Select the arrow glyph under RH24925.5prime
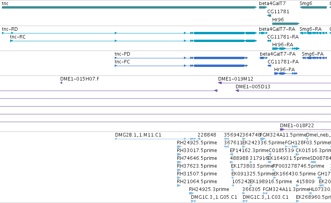The height and width of the screenshot is (203, 331). [x=179, y=147]
